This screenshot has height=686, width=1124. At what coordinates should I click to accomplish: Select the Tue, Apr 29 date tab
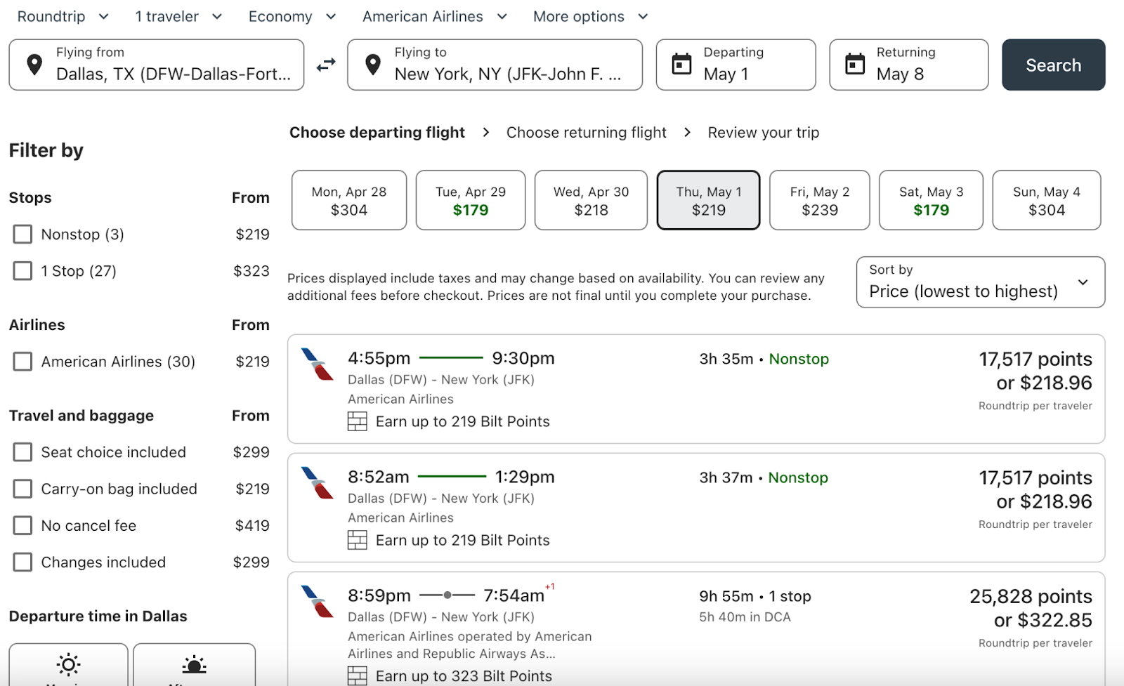470,200
